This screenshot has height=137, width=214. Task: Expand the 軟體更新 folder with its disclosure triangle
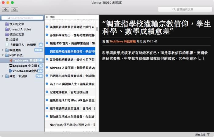2,50
